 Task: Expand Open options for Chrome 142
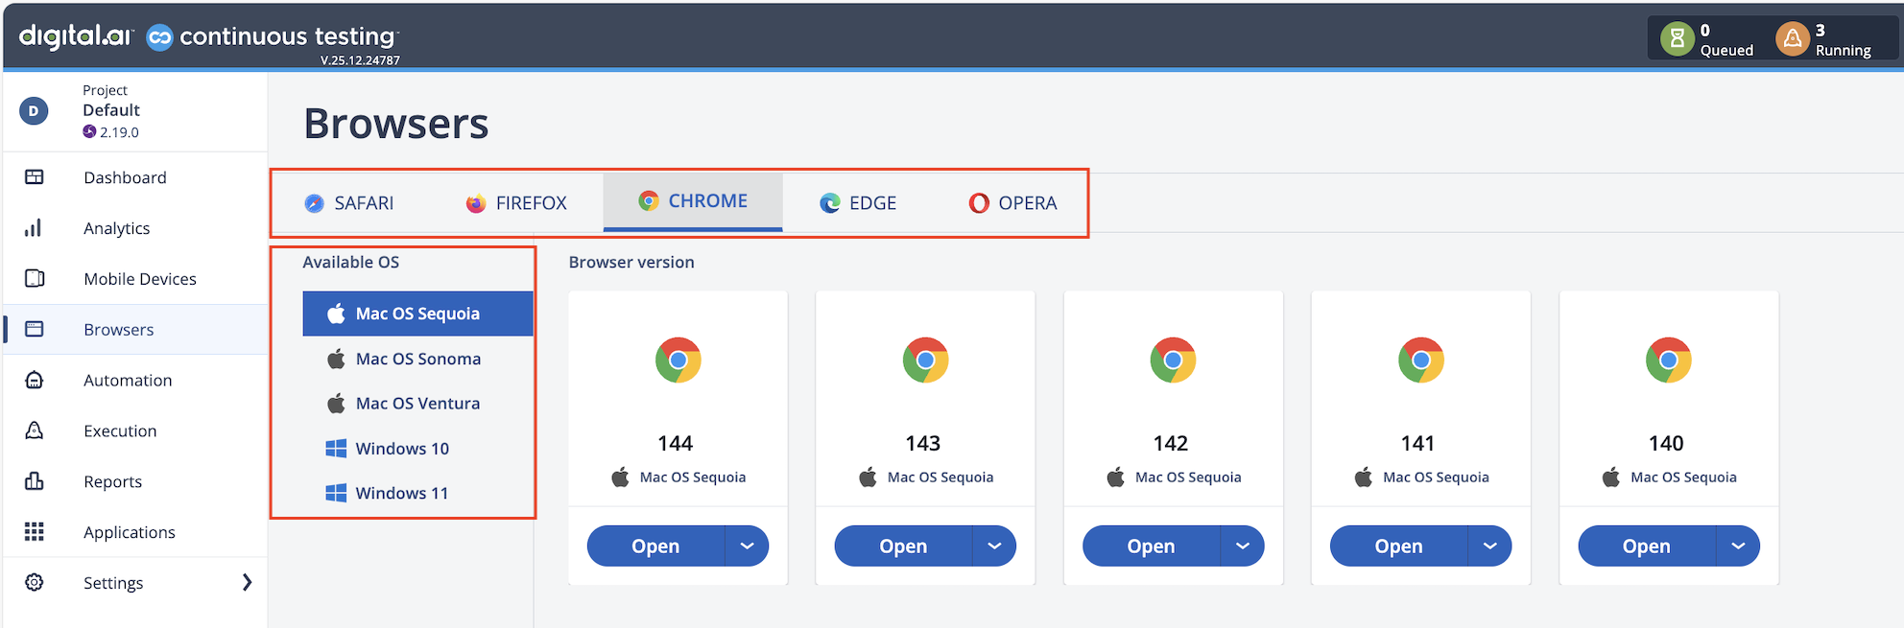[x=1242, y=546]
